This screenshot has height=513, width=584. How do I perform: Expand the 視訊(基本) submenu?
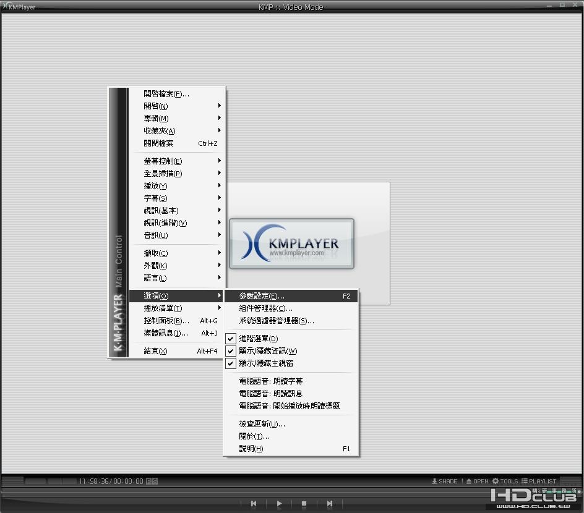(177, 211)
